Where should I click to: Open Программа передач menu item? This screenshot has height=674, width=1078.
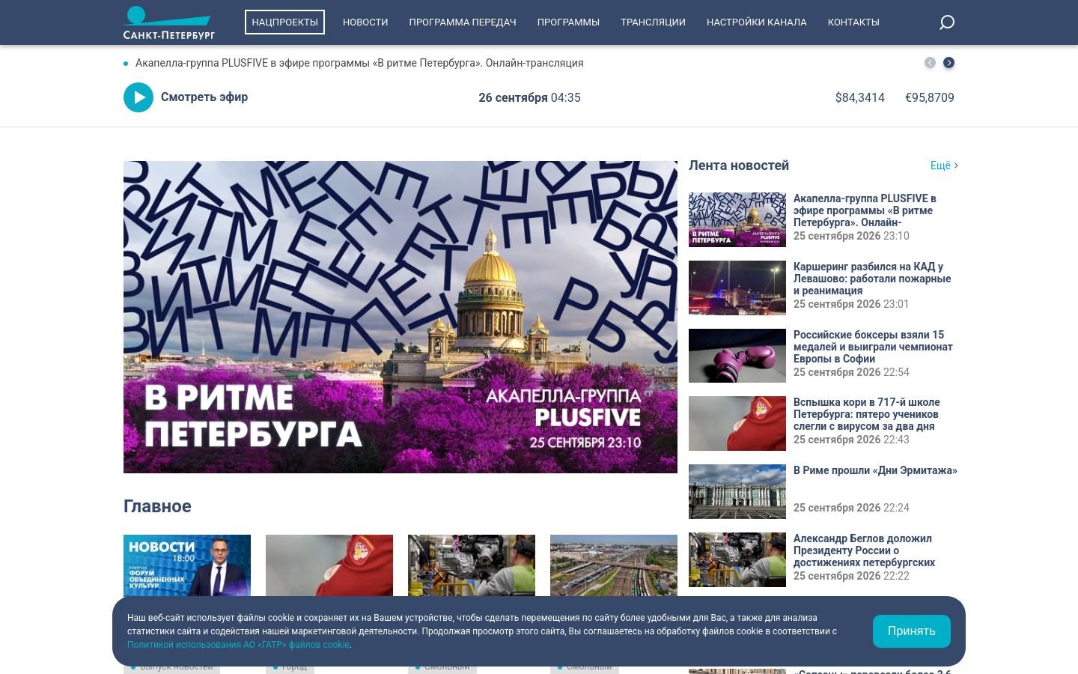click(x=463, y=22)
